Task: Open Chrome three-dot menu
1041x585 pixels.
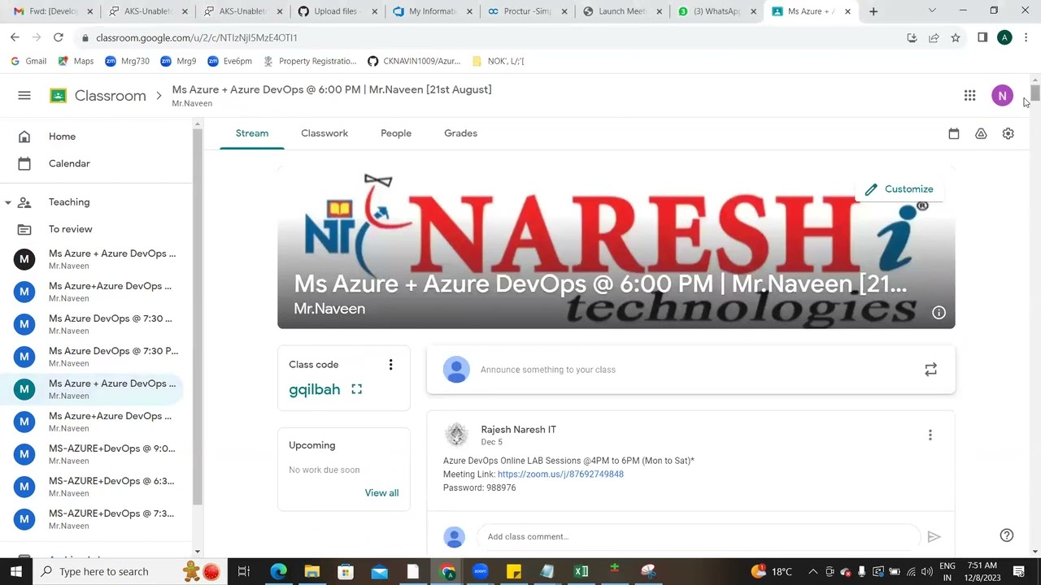Action: coord(1026,37)
